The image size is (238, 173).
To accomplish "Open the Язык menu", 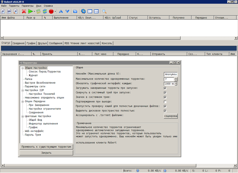I will (39, 6).
